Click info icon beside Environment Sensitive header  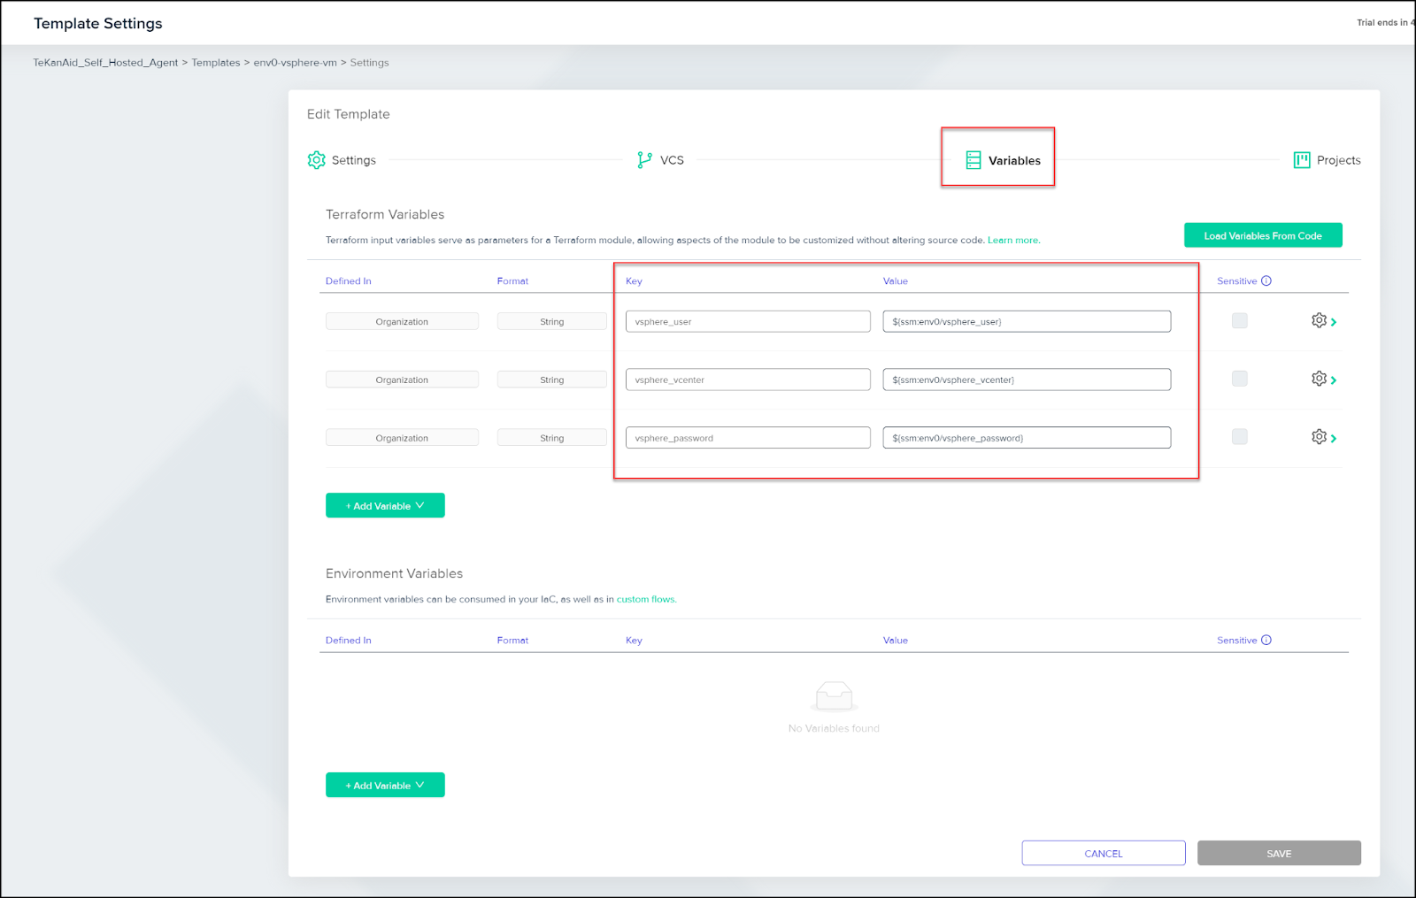point(1266,641)
